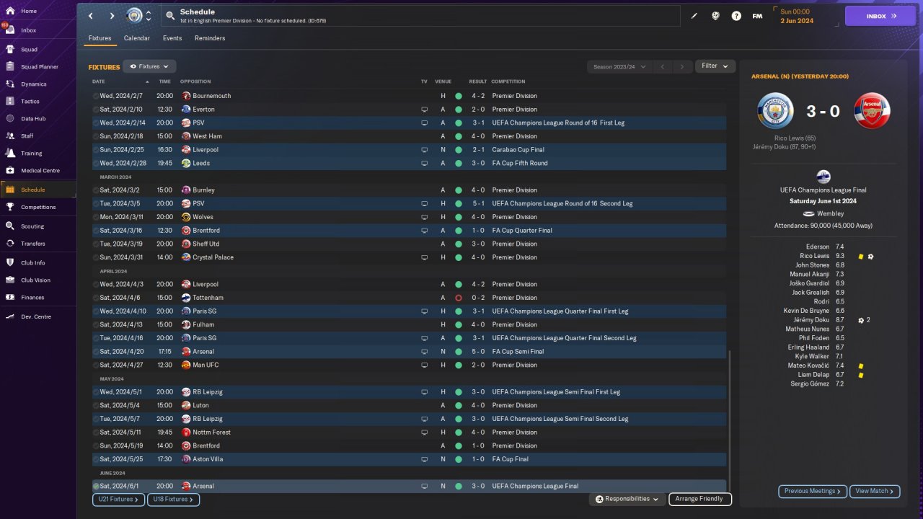Sort fixtures by the Competition column header
This screenshot has width=923, height=519.
[x=508, y=81]
